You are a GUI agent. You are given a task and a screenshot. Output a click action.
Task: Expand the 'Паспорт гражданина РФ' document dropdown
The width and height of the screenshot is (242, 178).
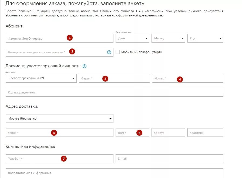41,78
